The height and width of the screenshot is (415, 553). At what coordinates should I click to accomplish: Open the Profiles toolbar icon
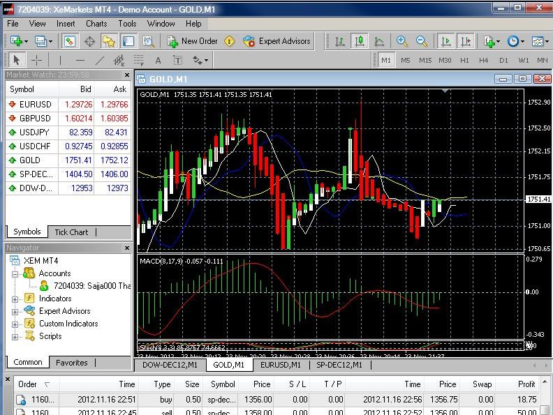click(40, 41)
